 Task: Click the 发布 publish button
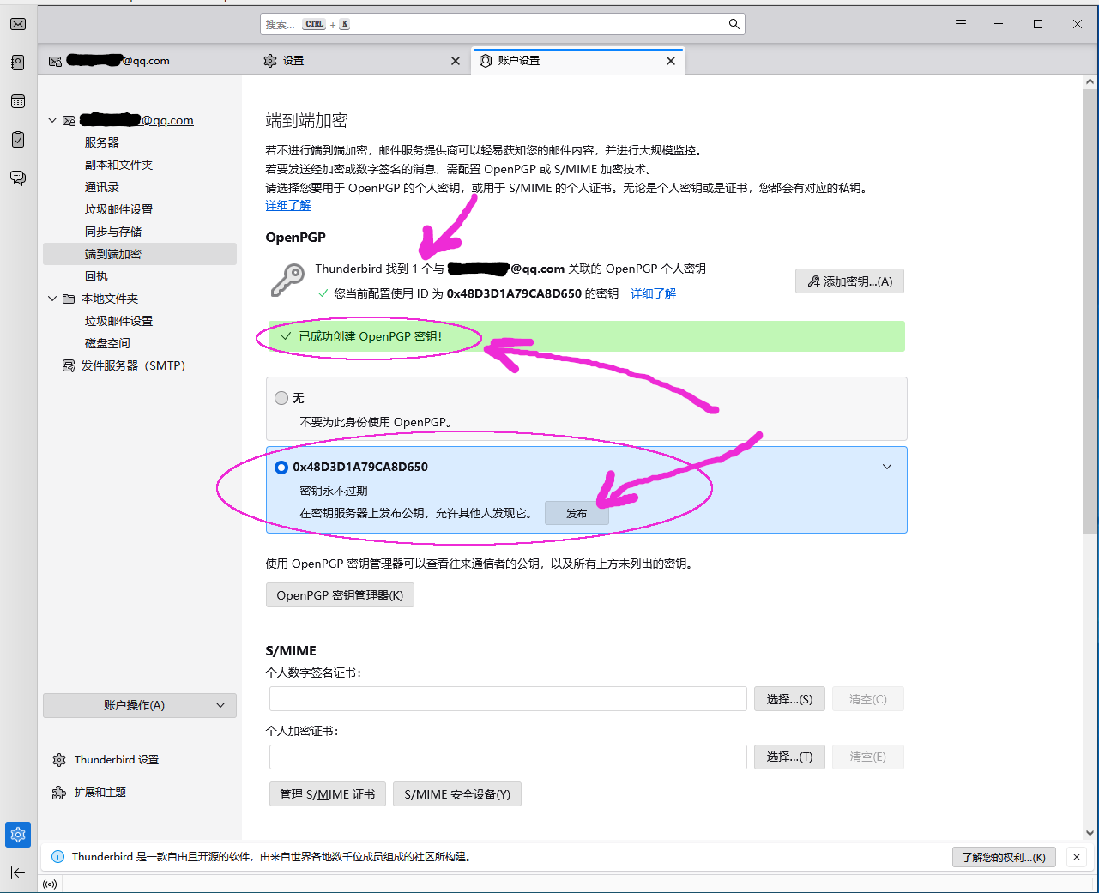(577, 513)
